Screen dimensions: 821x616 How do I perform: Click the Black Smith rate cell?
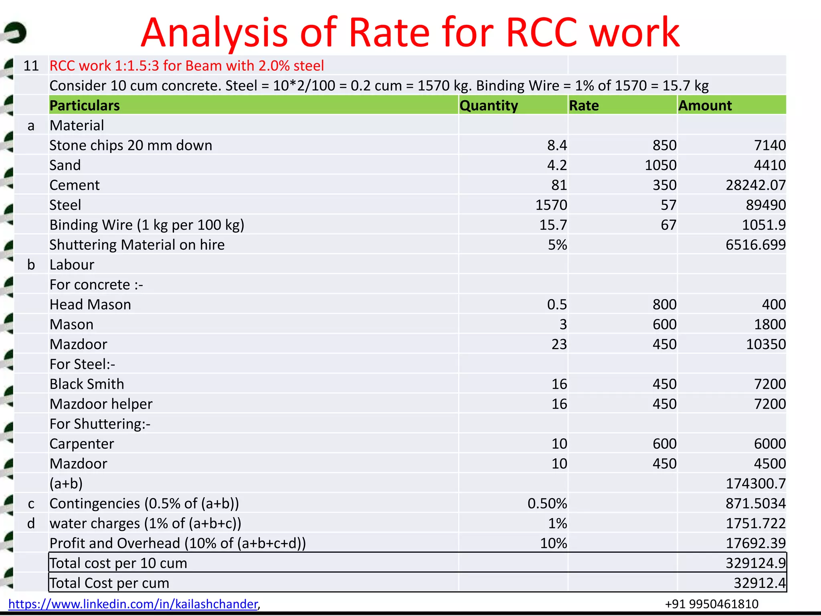tap(664, 384)
